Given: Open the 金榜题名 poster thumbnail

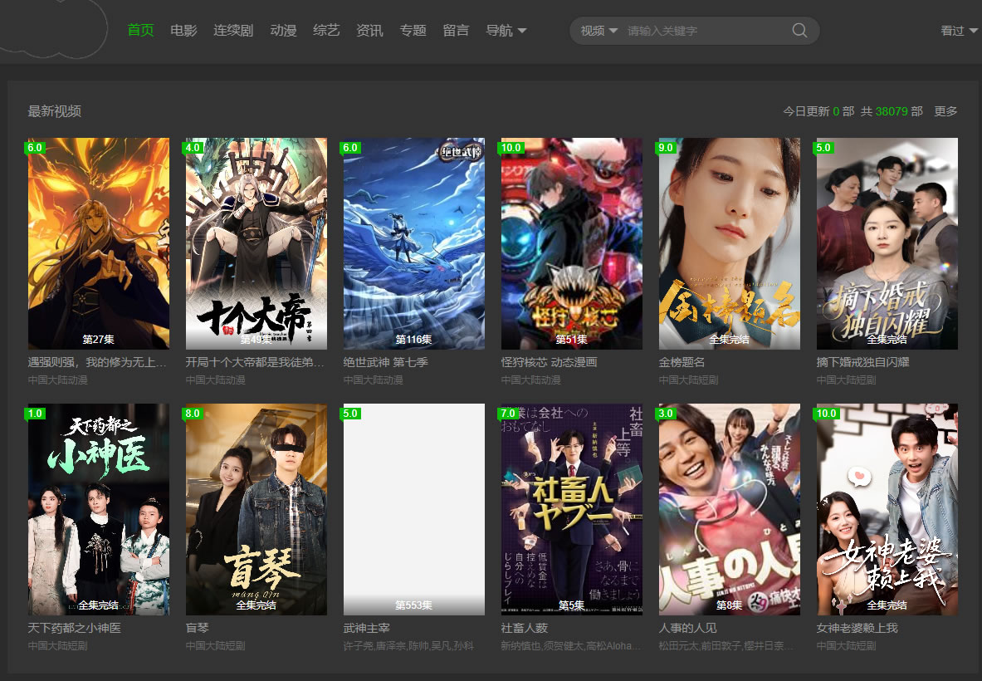Looking at the screenshot, I should coord(729,243).
